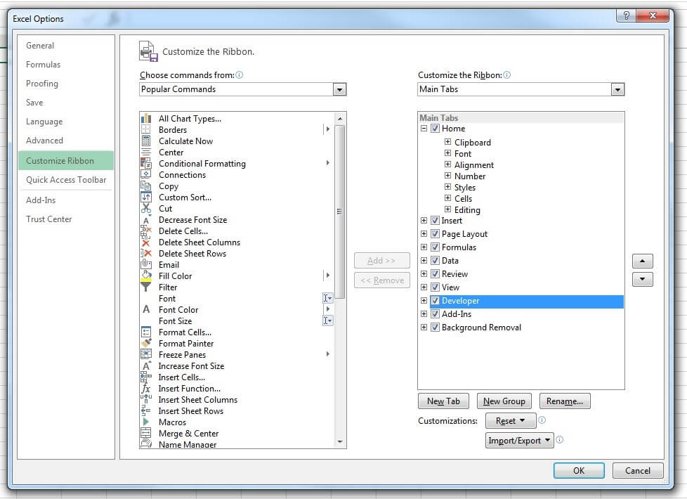Select the Macros play icon

pos(146,422)
